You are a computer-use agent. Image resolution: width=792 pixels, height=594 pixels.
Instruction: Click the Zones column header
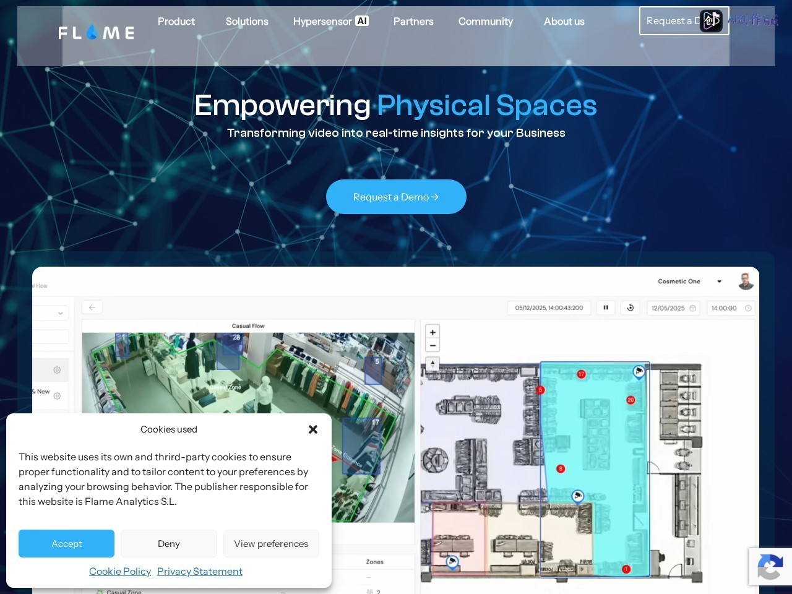tap(374, 562)
